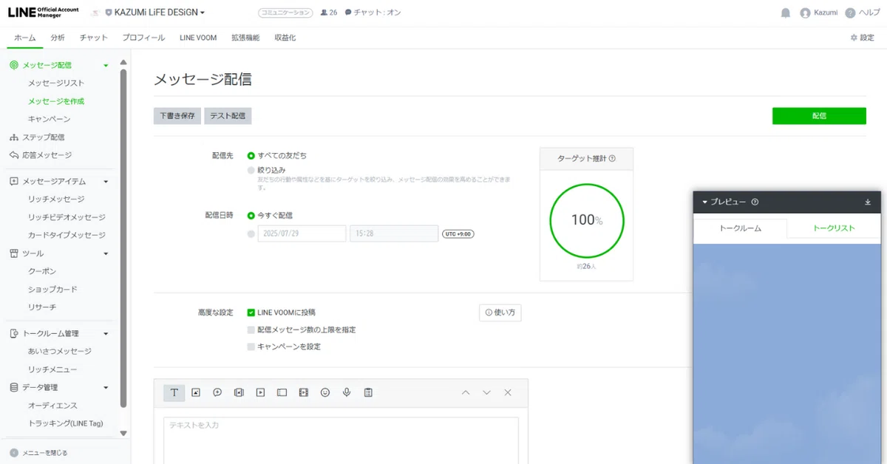
Task: Open the LINE VOOM tab
Action: (198, 38)
